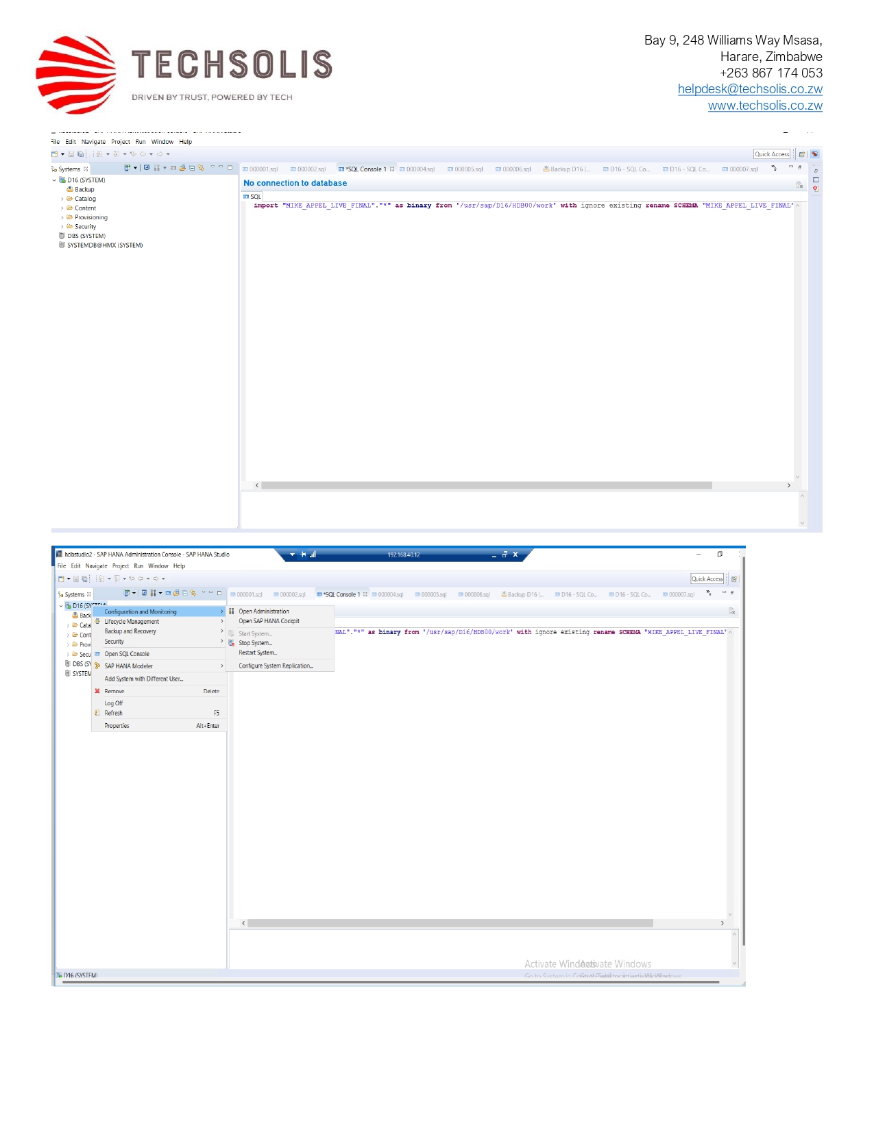The height and width of the screenshot is (1131, 874).
Task: Click the window icon in upper right trim bar
Action: [816, 180]
